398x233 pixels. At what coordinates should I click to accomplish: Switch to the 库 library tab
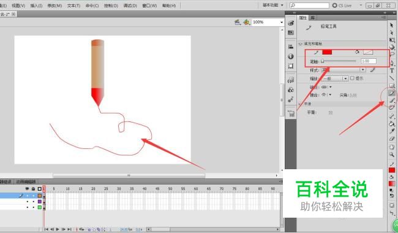pos(313,18)
